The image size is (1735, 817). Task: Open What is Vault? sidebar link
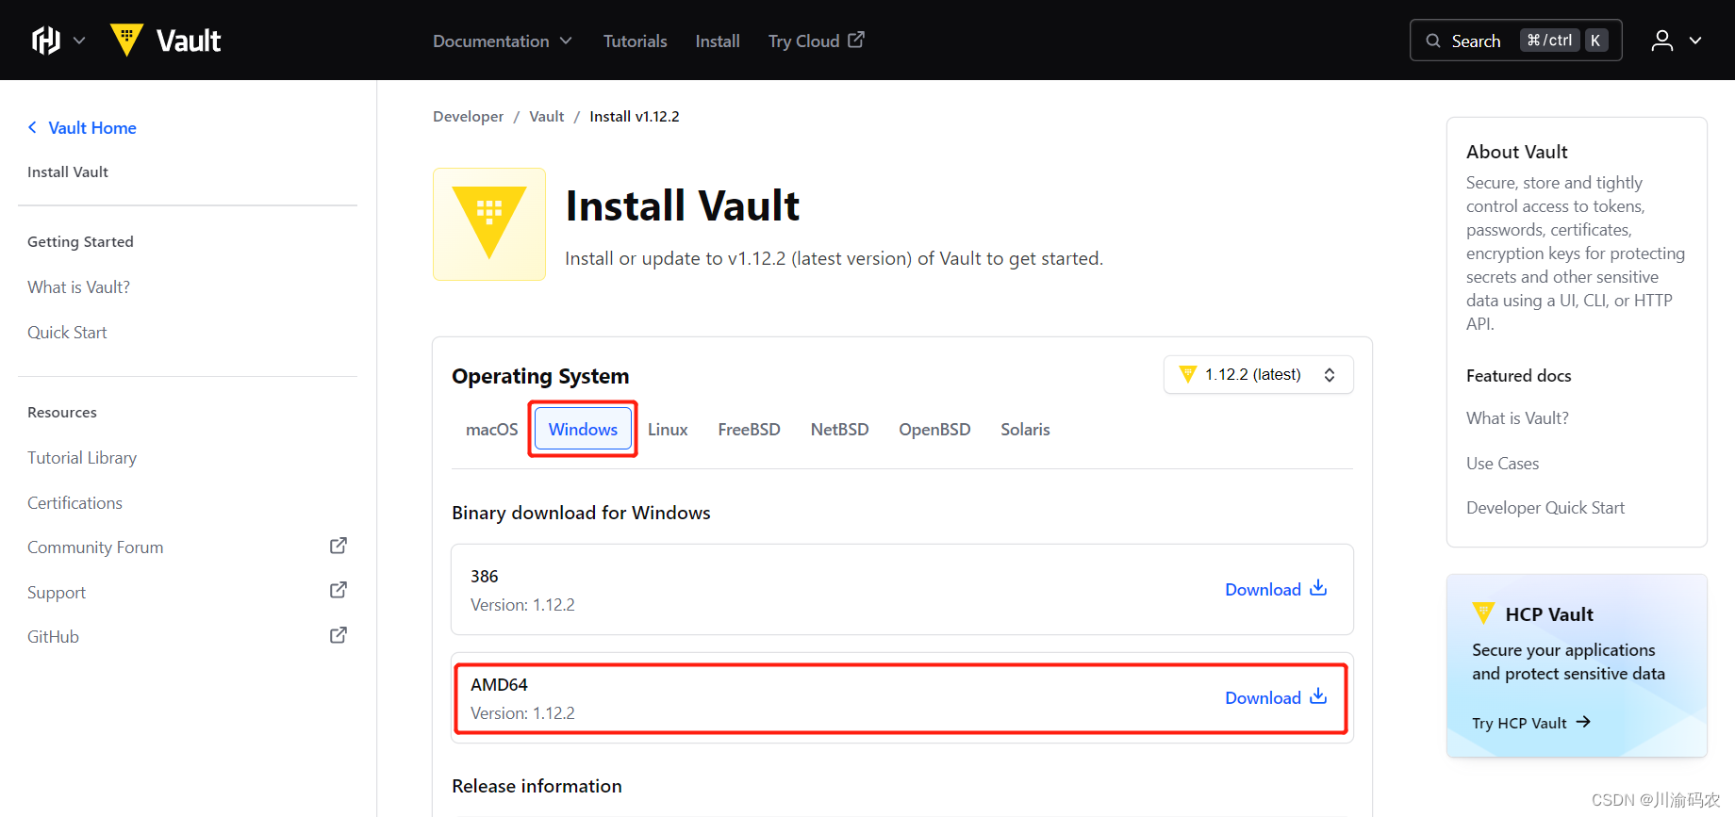78,286
